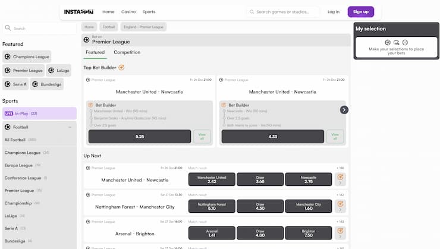Bet on Draw at 4.30
The image size is (440, 249).
click(260, 206)
